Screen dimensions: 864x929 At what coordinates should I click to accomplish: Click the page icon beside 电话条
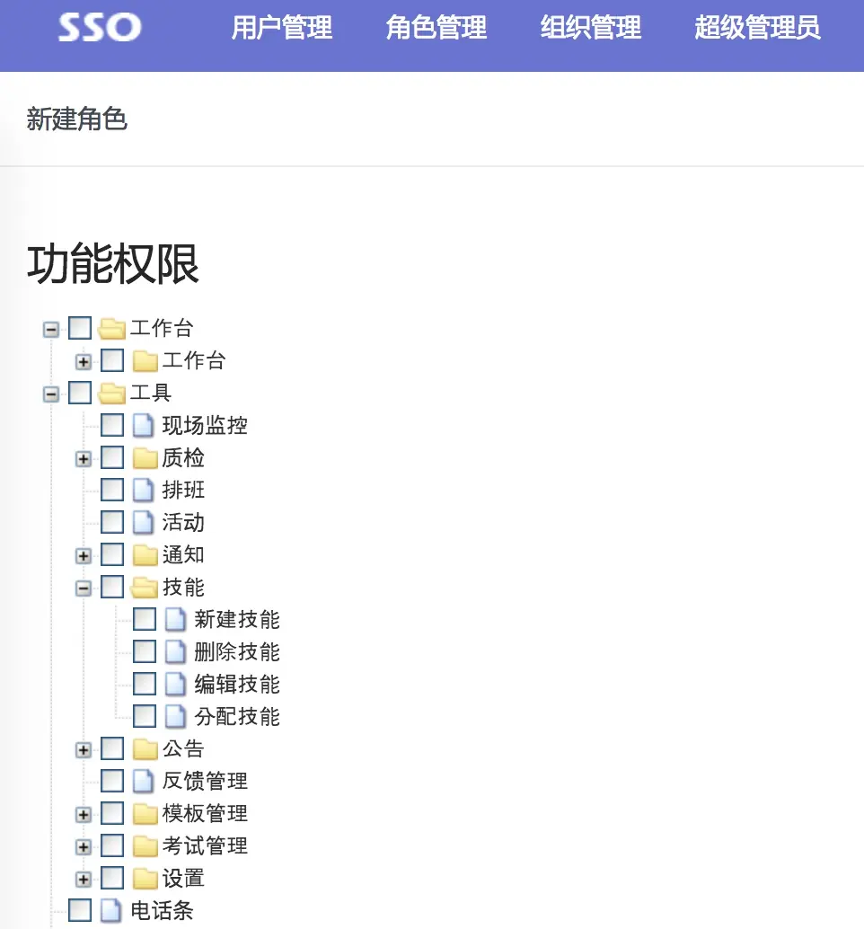(x=110, y=910)
